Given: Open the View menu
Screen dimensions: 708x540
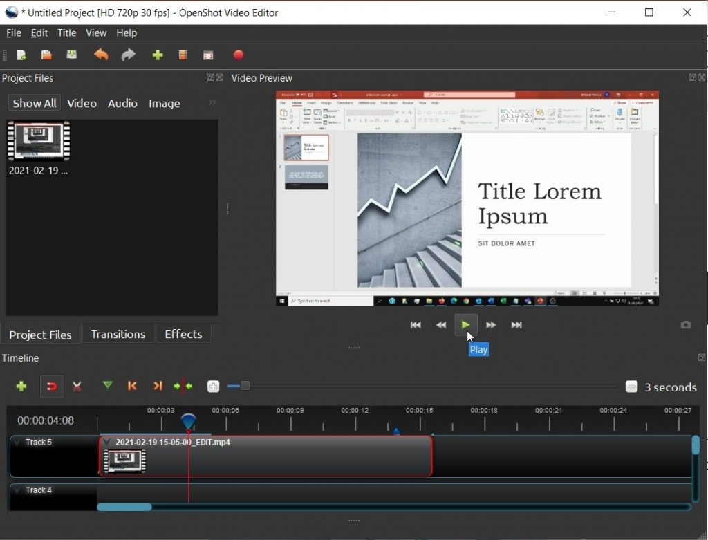Looking at the screenshot, I should click(96, 33).
